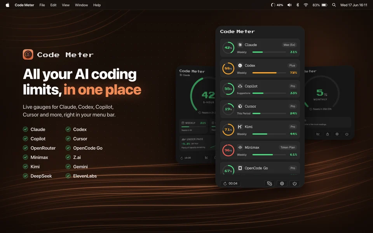Click the "UNDER PACE" card in 5-Hour panel
Viewport: 373px width, 233px height.
point(197,143)
